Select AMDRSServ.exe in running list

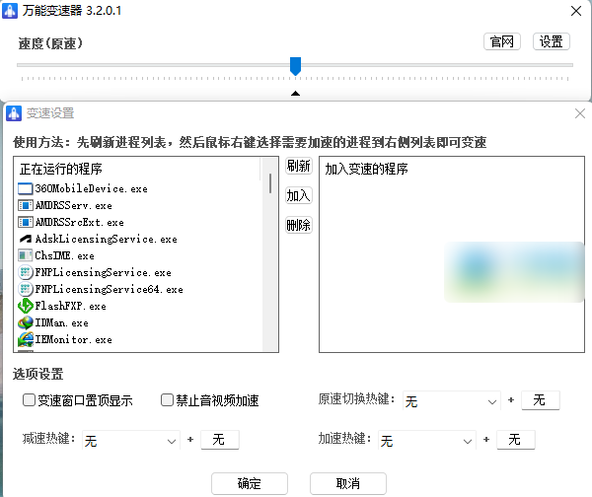click(74, 206)
